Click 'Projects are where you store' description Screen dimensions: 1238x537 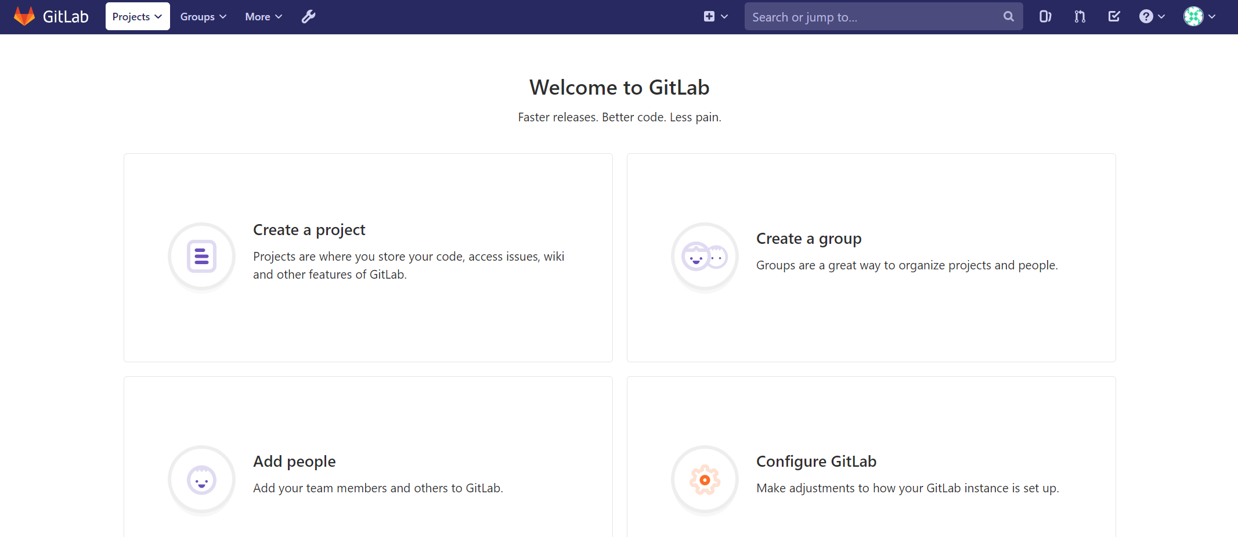[x=409, y=265]
